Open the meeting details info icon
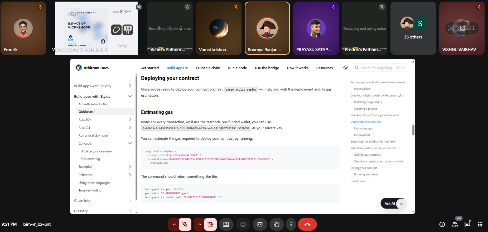 [x=442, y=224]
